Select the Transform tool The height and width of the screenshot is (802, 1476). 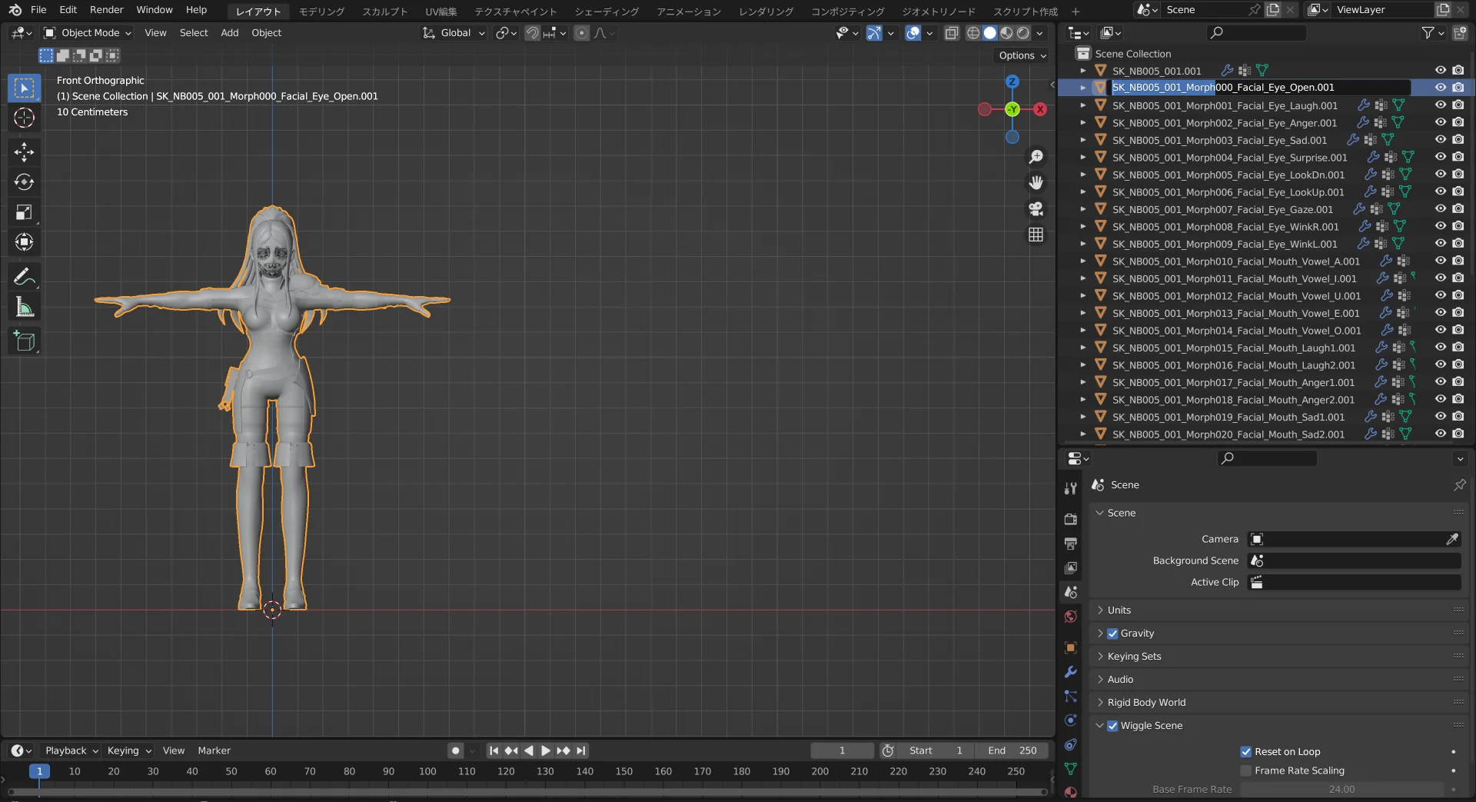pyautogui.click(x=24, y=242)
